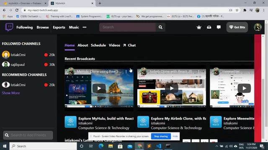Play the Airbnb Clone video
Screen dimensions: 268x150
pyautogui.click(x=172, y=88)
